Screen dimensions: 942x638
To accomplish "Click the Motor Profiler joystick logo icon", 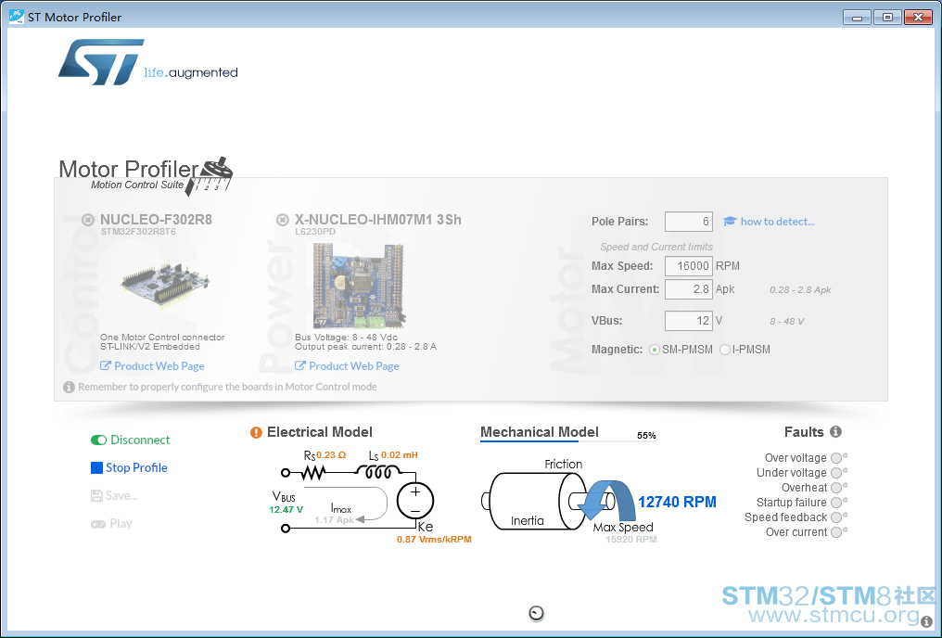I will [209, 176].
